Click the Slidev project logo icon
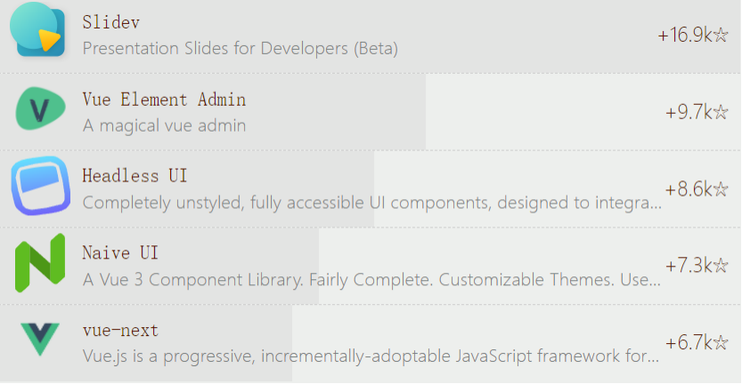This screenshot has width=742, height=384. [x=38, y=31]
